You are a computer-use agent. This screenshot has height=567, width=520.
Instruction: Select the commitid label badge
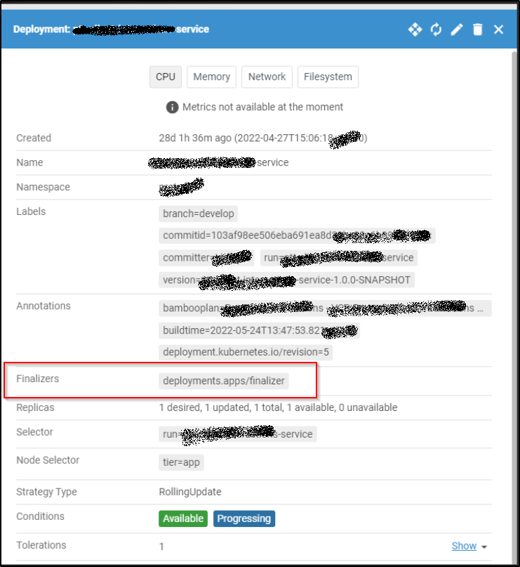(x=296, y=235)
